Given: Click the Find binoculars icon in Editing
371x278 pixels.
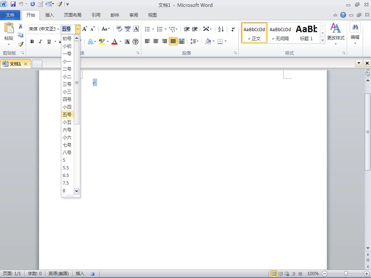Looking at the screenshot, I should click(355, 27).
